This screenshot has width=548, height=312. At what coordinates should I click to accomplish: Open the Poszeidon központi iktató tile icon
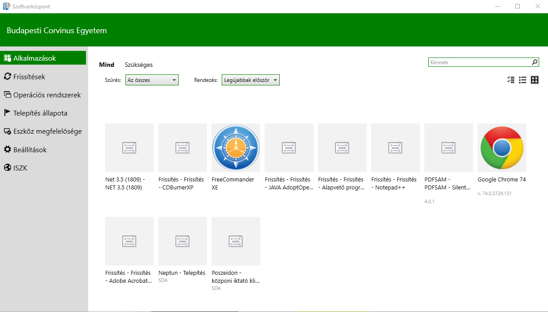click(236, 241)
